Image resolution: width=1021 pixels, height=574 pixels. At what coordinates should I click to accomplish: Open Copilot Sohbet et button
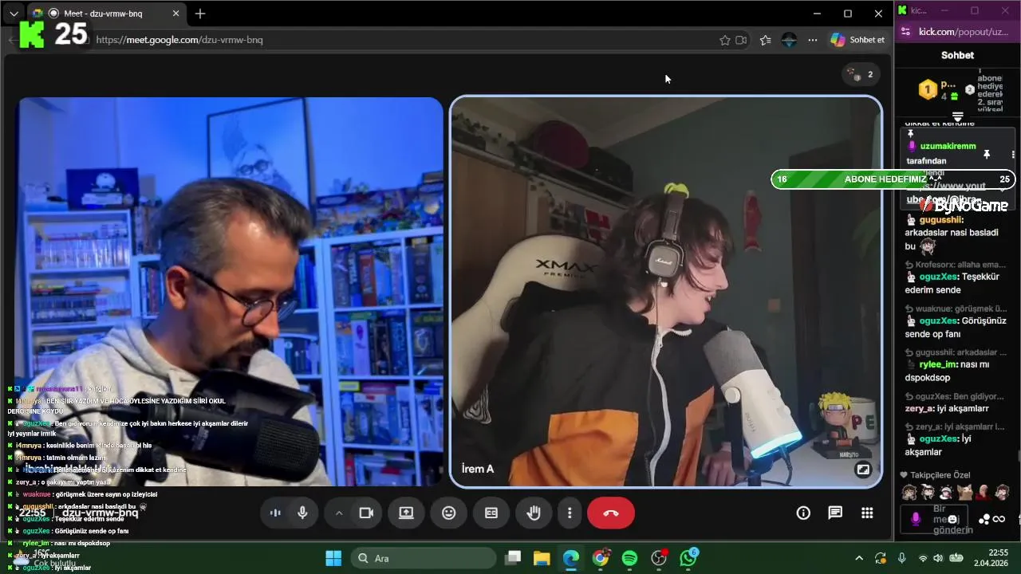click(858, 40)
